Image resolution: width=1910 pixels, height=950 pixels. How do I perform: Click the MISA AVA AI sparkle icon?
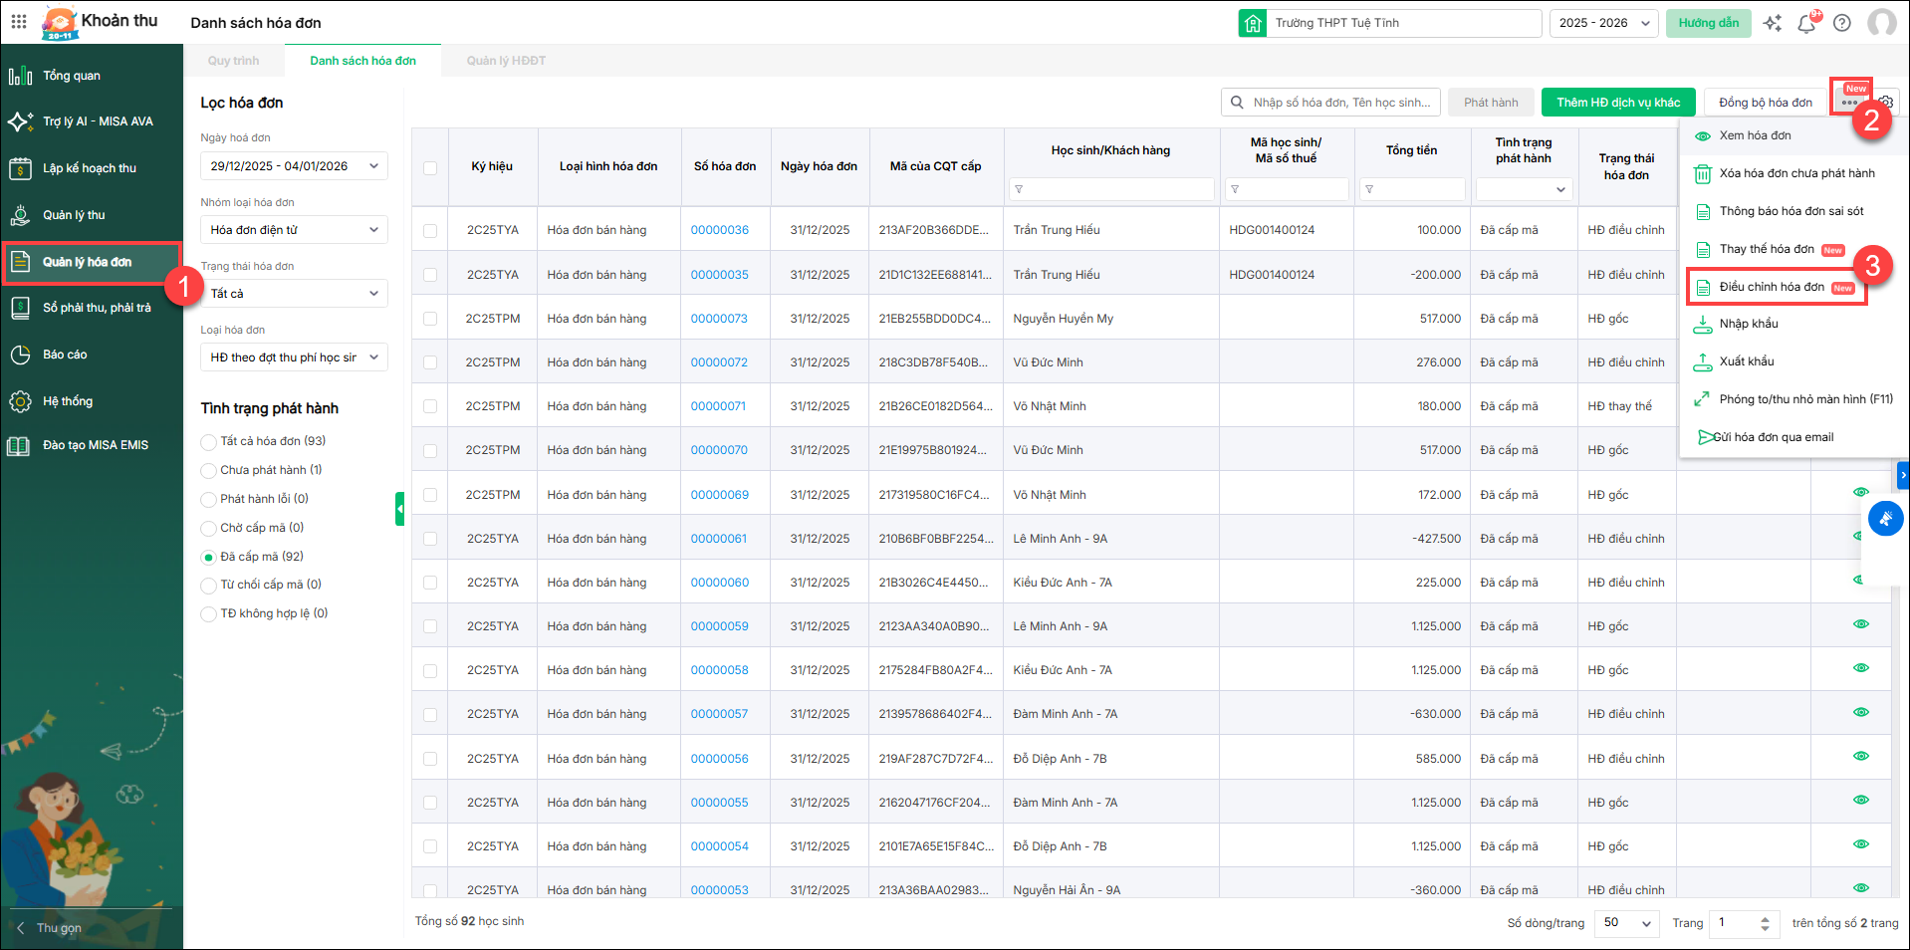1773,23
